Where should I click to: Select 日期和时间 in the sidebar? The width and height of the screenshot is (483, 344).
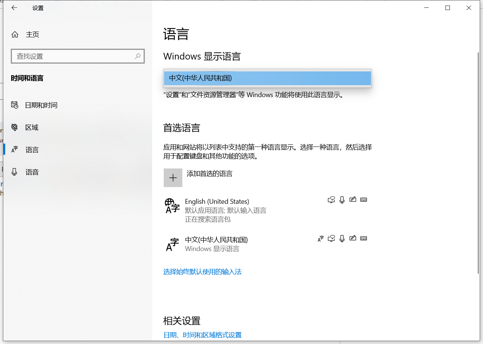(x=41, y=105)
